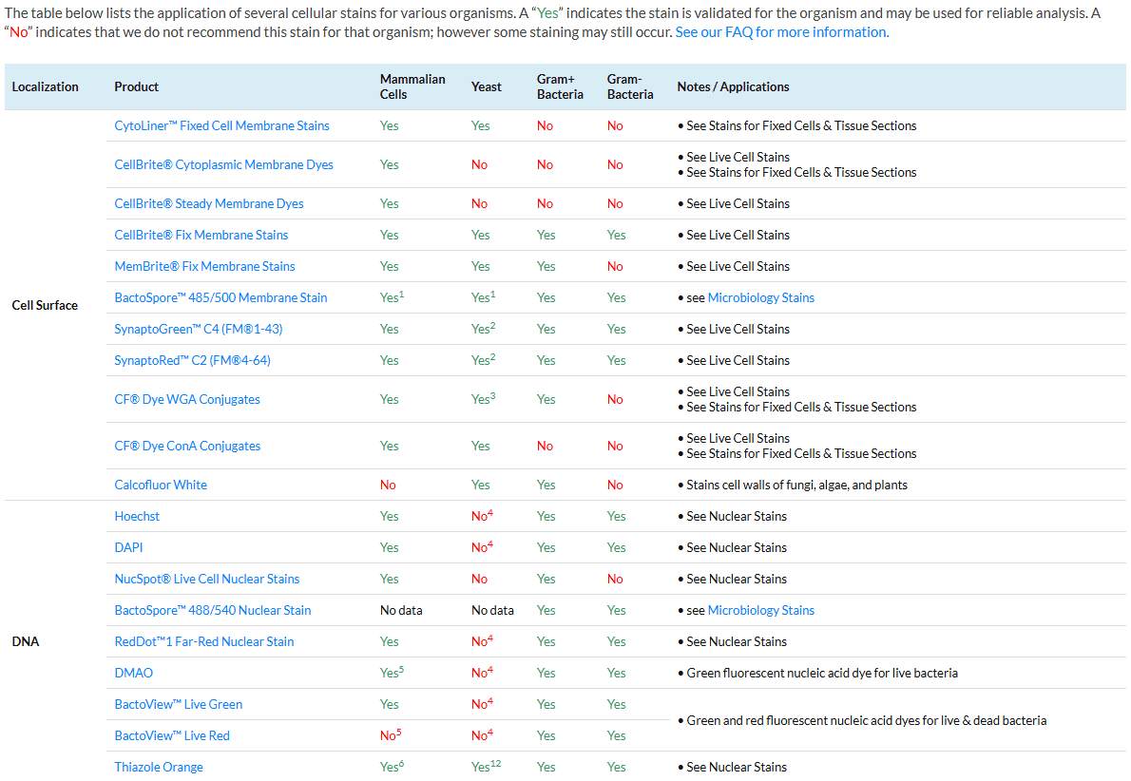Open CellBrite Cytoplasmic Membrane Dyes link
The width and height of the screenshot is (1131, 781).
tap(223, 164)
